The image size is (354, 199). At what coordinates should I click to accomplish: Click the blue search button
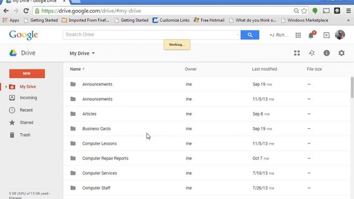pyautogui.click(x=249, y=35)
